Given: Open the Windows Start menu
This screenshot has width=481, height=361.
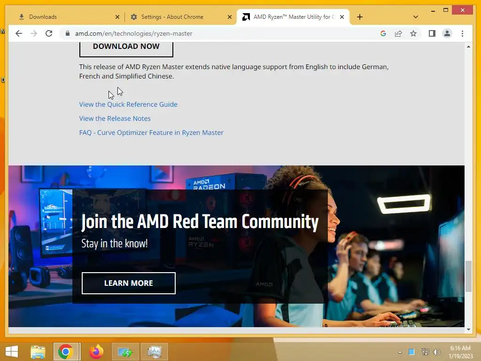Looking at the screenshot, I should [x=12, y=352].
